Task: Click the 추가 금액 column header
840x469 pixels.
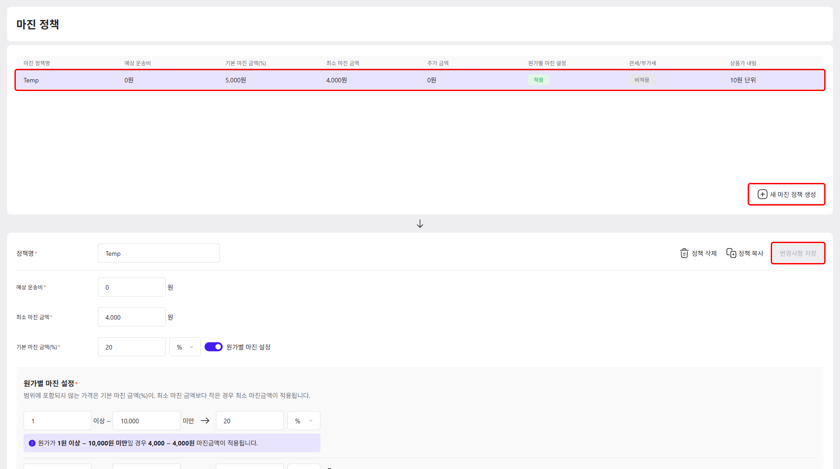Action: click(x=438, y=63)
